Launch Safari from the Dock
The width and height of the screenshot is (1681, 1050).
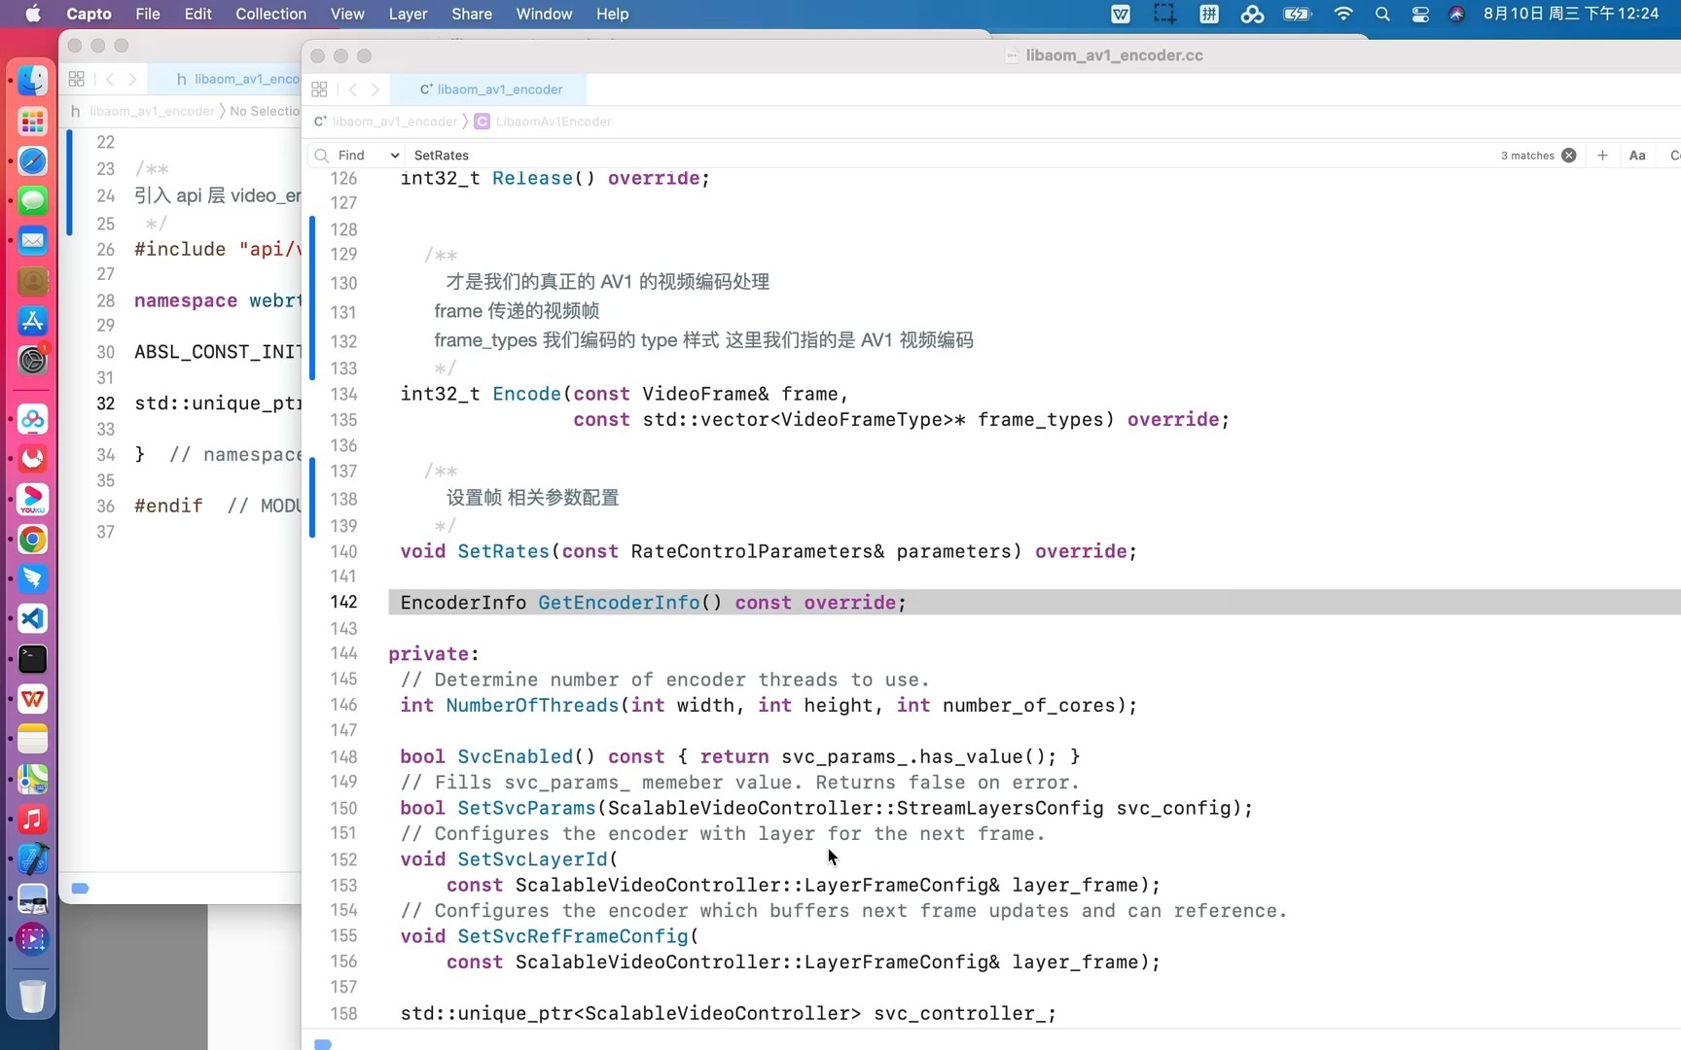click(x=32, y=161)
